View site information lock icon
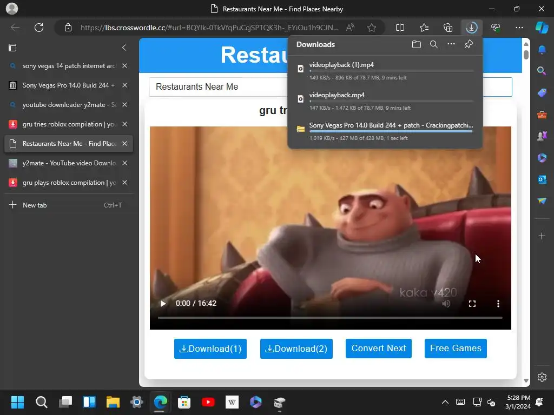554x415 pixels. point(68,28)
